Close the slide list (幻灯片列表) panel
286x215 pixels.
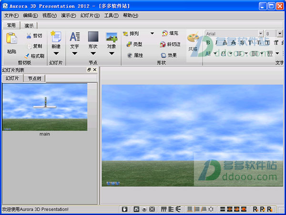(x=95, y=70)
